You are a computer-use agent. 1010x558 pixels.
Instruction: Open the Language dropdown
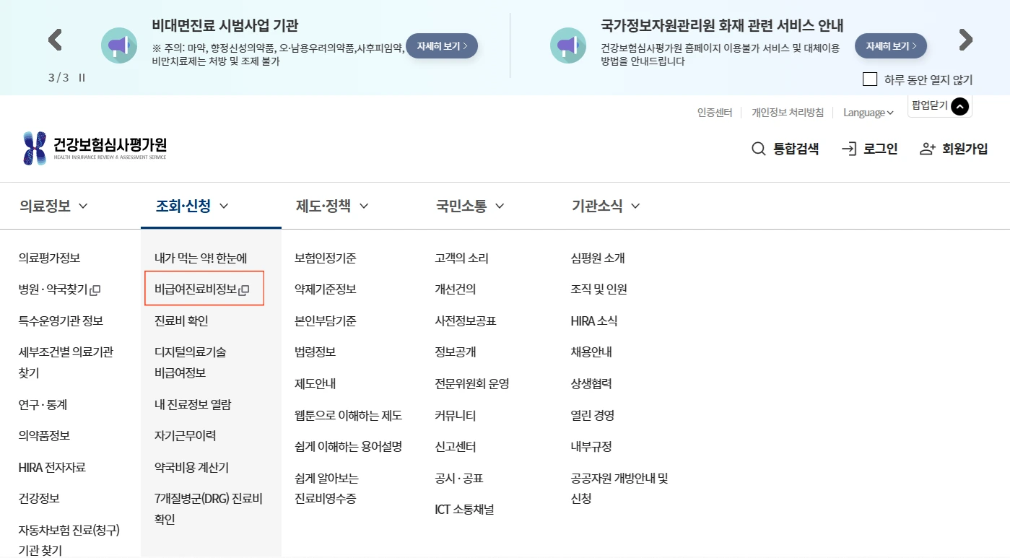click(867, 113)
